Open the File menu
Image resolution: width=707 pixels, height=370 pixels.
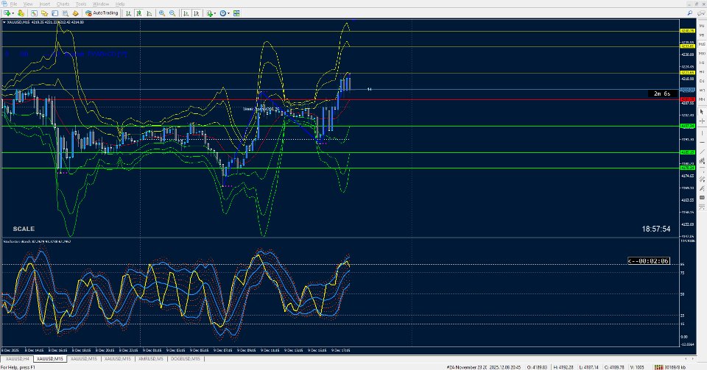(x=13, y=4)
